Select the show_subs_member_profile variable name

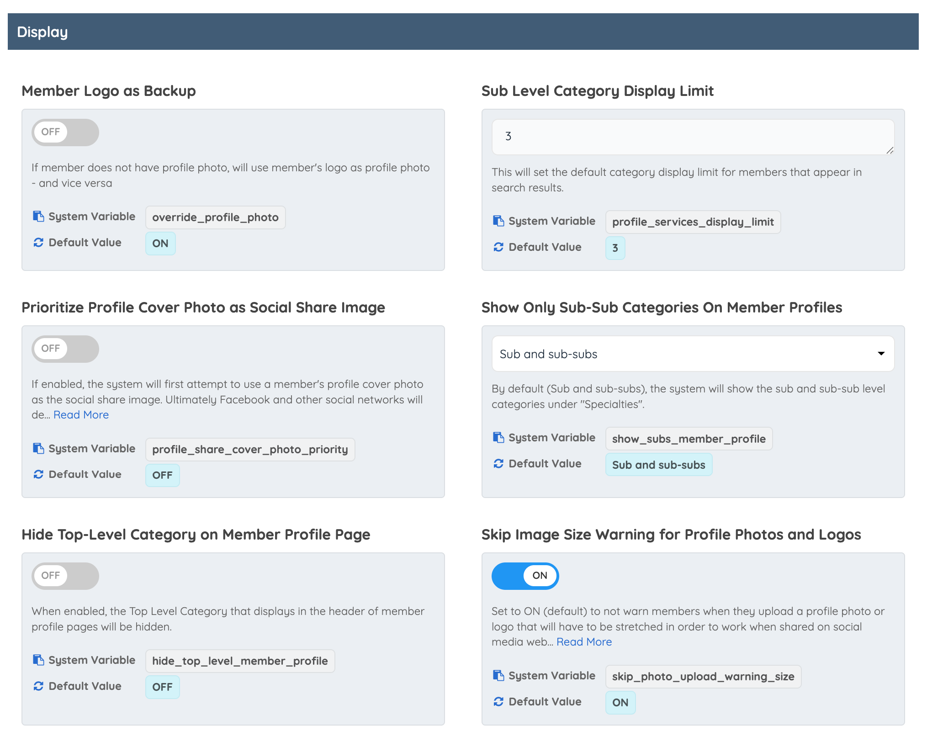pos(689,439)
